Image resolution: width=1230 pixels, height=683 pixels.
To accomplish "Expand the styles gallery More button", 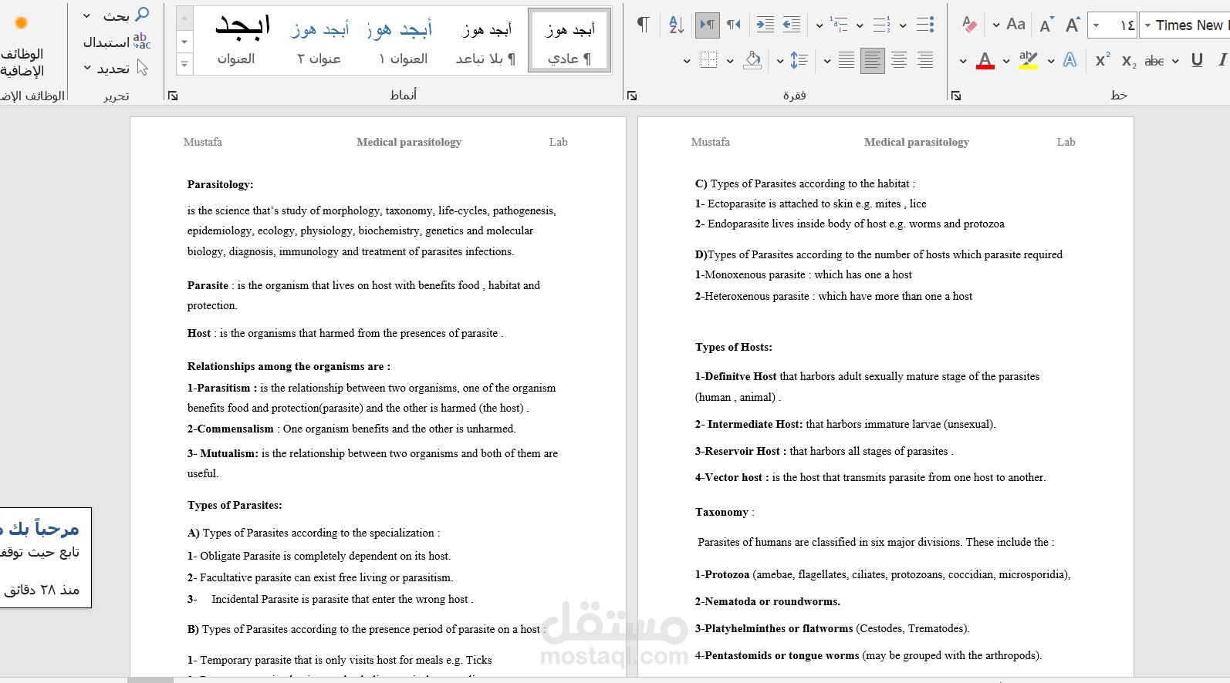I will (x=184, y=65).
